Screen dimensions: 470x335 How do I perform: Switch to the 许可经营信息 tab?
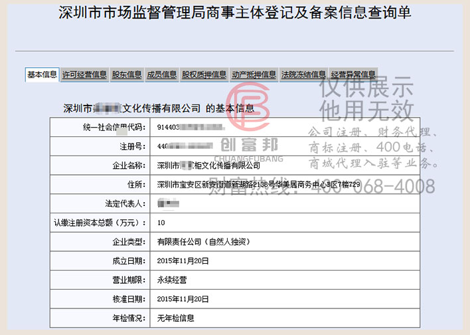coord(84,74)
